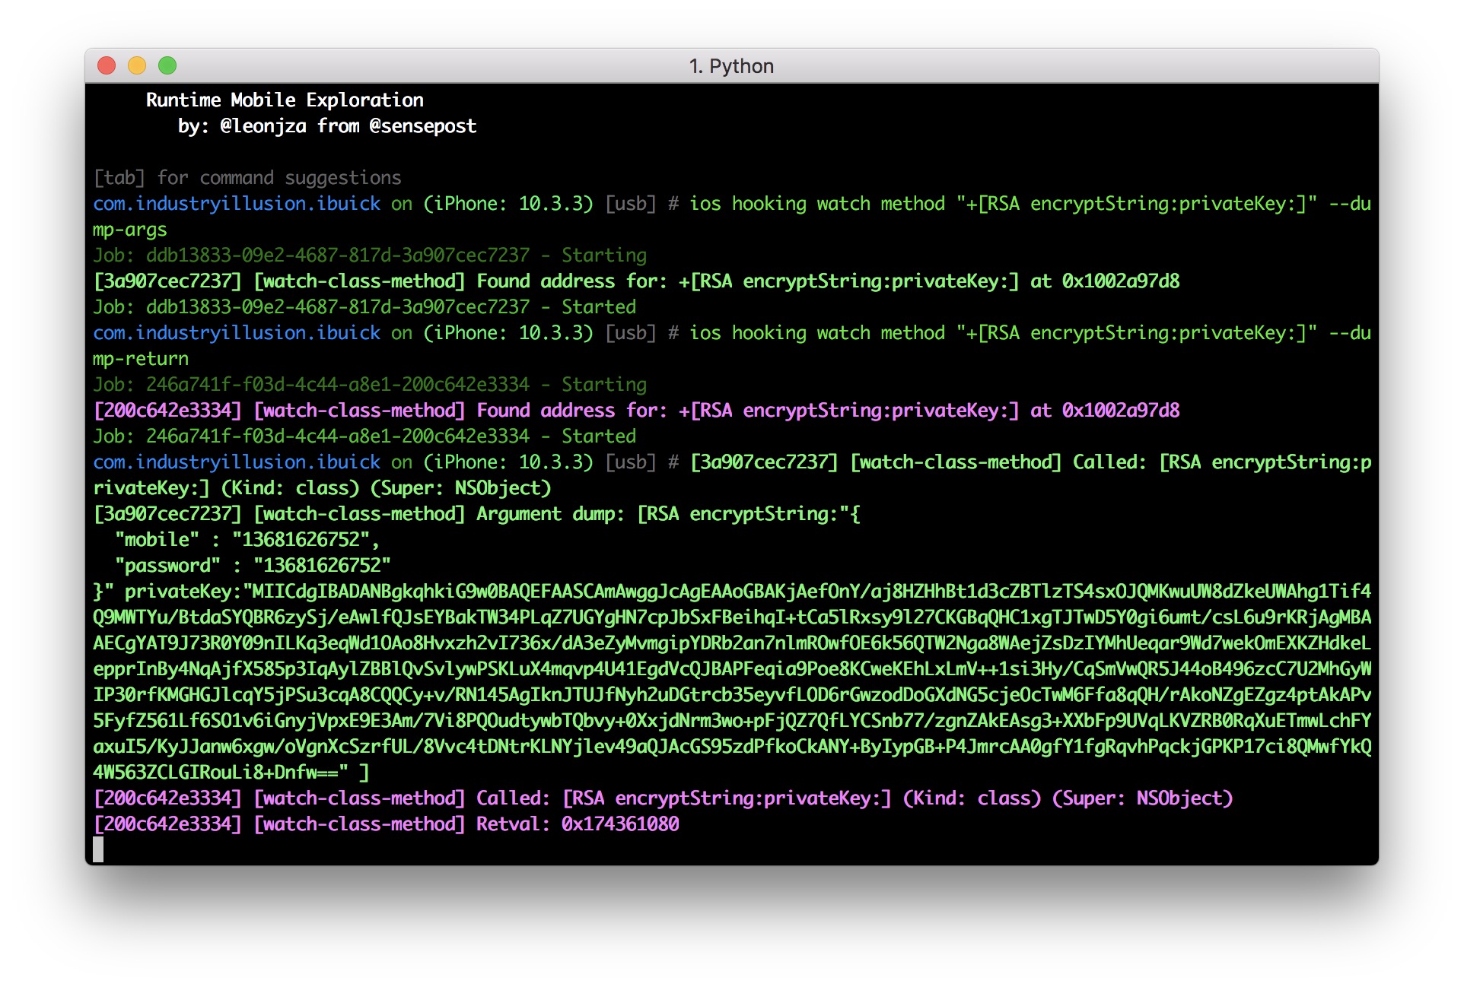Click 'mp-args' command continuation text
Viewport: 1464px width, 987px height.
click(130, 230)
